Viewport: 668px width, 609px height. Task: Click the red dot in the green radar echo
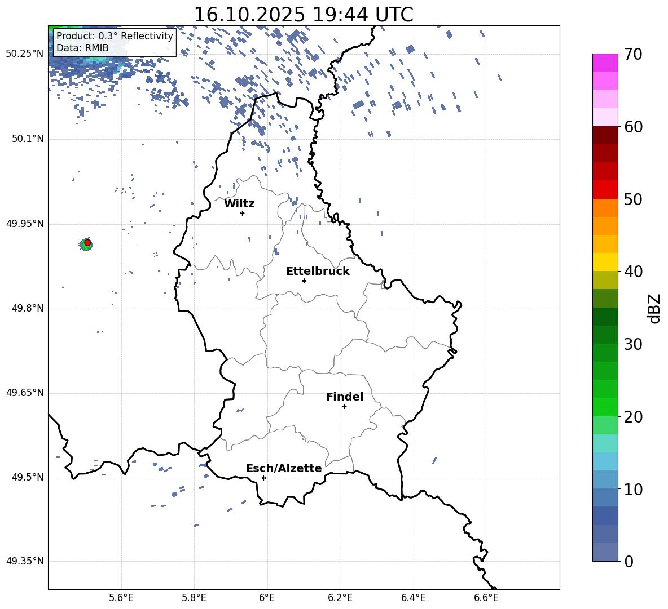tap(87, 242)
